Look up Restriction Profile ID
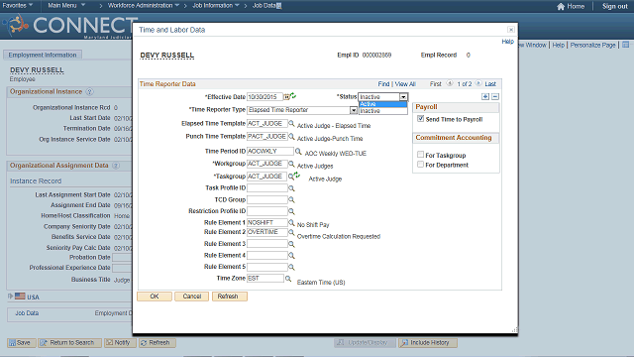The height and width of the screenshot is (357, 634). coord(291,211)
